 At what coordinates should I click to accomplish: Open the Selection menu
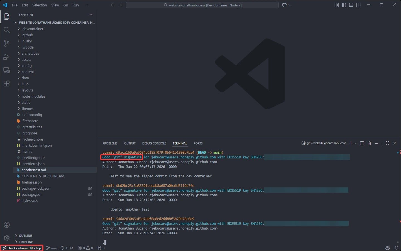40,5
